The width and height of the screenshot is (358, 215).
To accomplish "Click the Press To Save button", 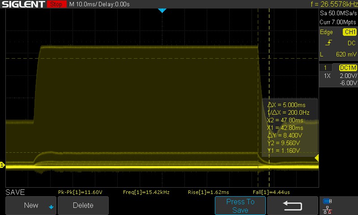I will tap(240, 206).
